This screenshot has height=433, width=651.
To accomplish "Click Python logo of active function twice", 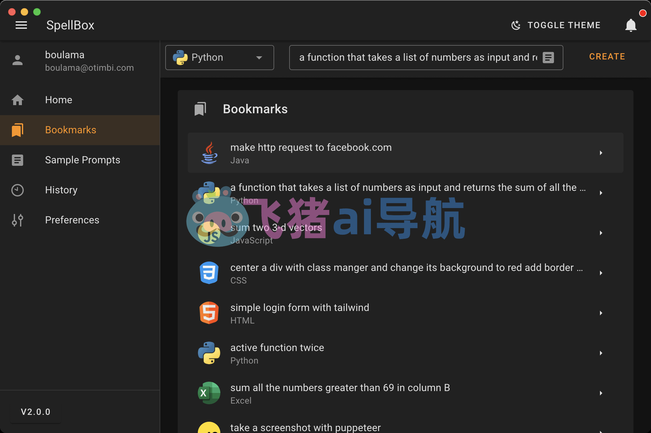I will pyautogui.click(x=209, y=353).
